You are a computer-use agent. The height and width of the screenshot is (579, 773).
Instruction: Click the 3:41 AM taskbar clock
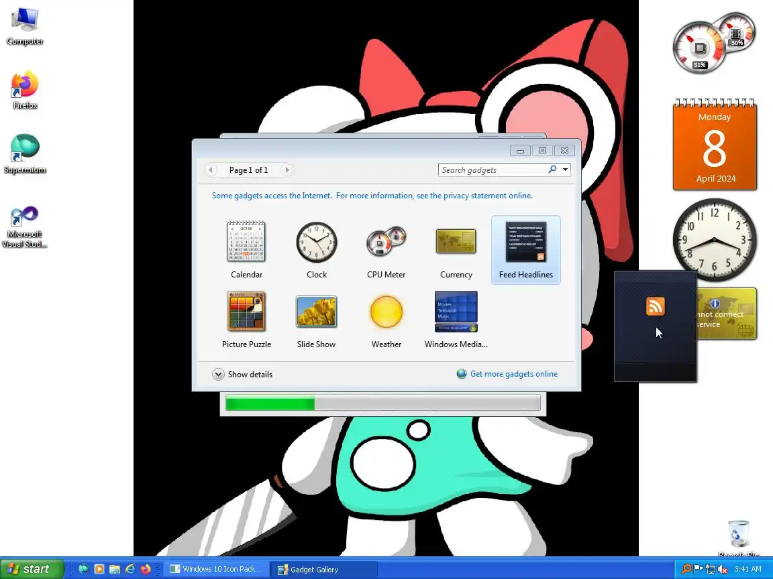tap(748, 569)
